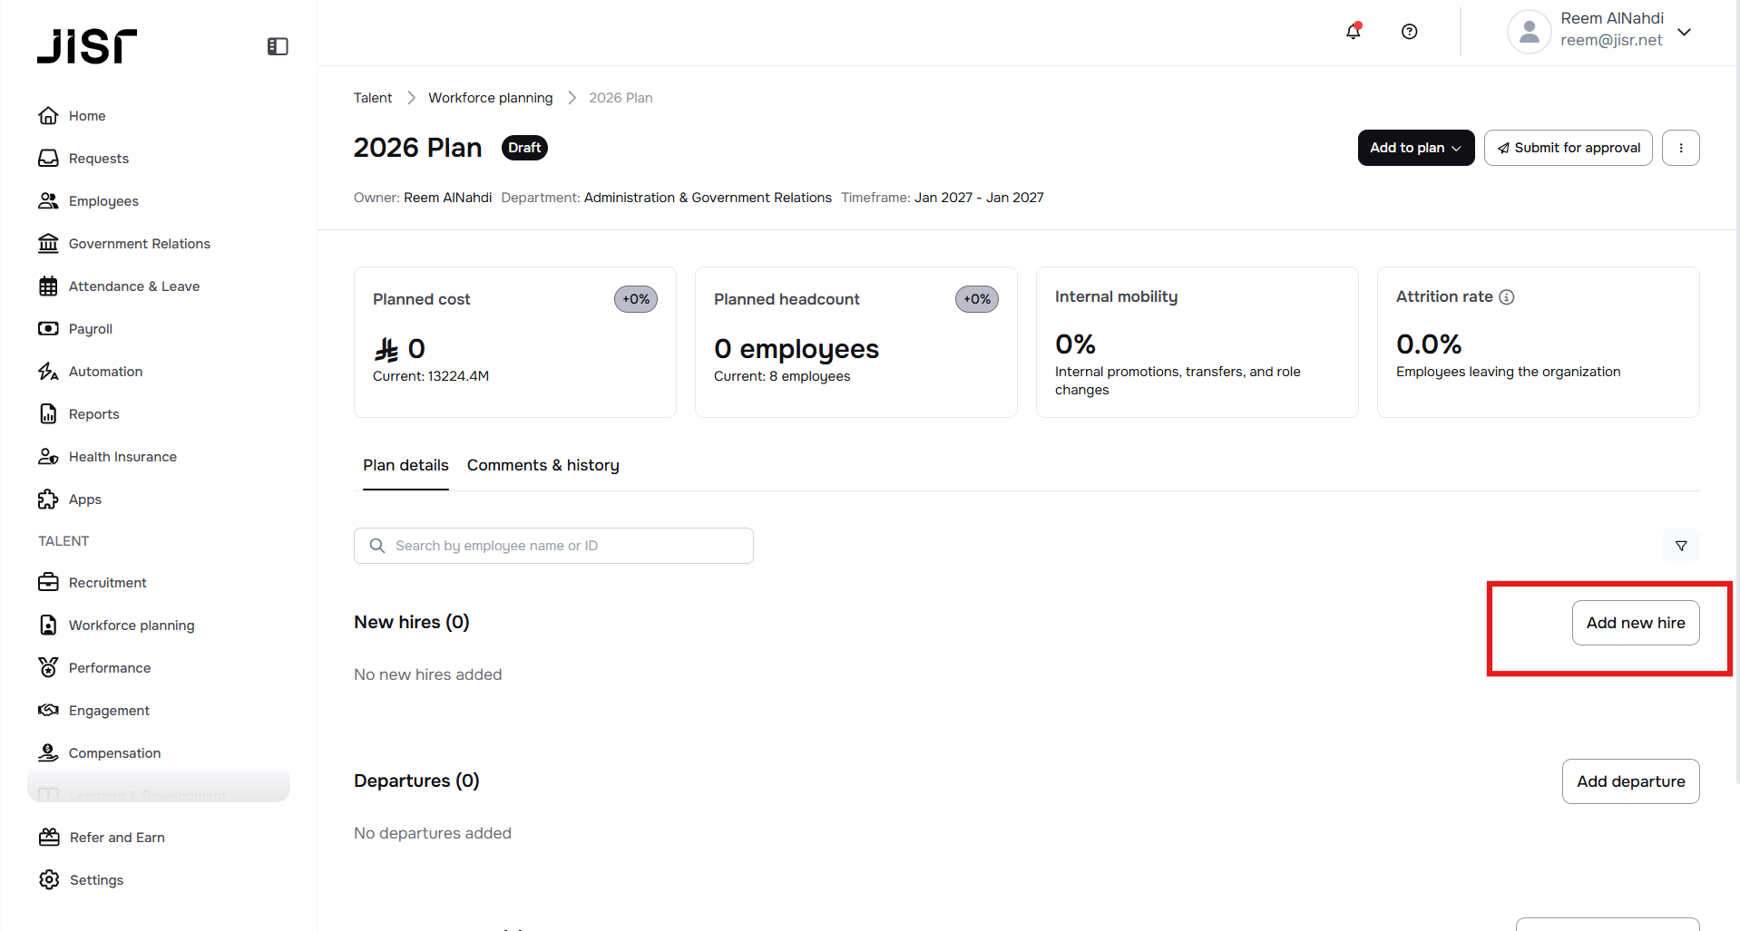
Task: Open the filter icon for plan details
Action: click(1680, 546)
